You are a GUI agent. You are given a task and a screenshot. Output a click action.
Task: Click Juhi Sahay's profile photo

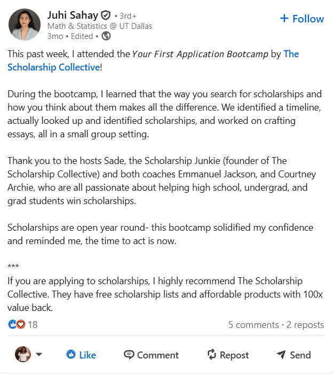pyautogui.click(x=25, y=25)
